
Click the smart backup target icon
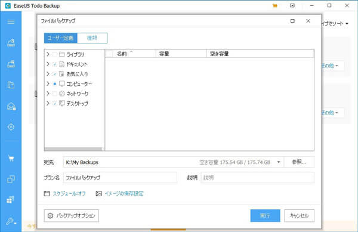[x=11, y=127]
